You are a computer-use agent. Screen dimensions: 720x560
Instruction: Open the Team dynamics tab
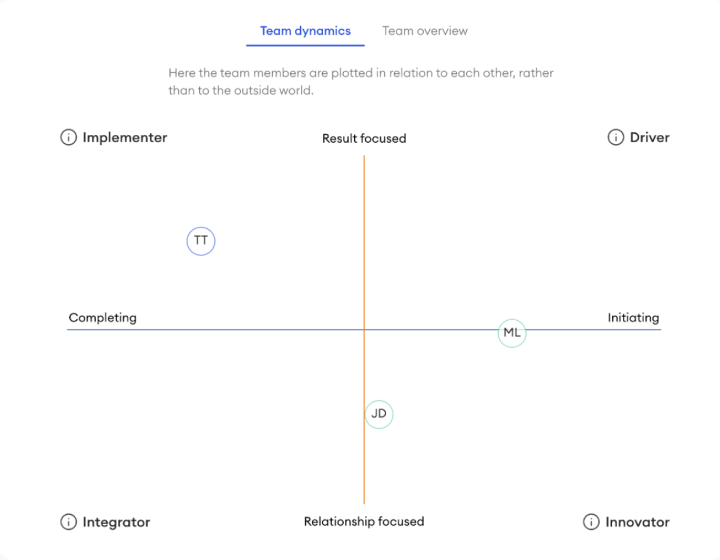point(305,31)
